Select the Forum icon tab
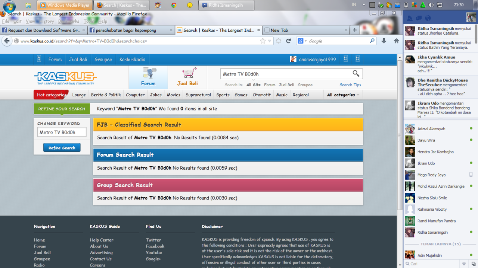 148,77
